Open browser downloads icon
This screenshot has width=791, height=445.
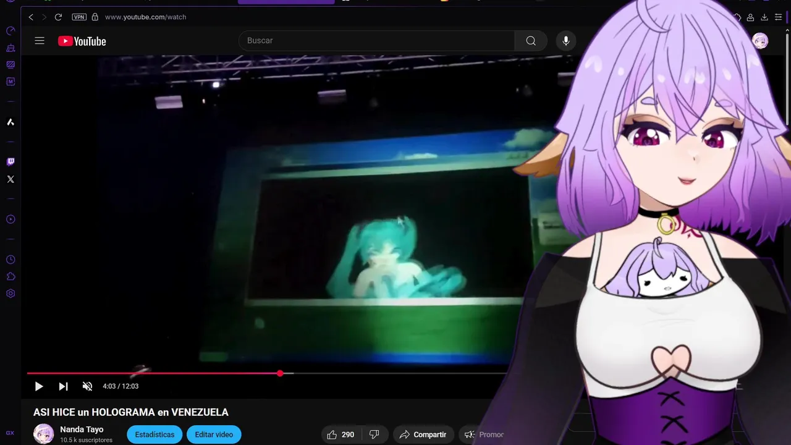pyautogui.click(x=764, y=17)
